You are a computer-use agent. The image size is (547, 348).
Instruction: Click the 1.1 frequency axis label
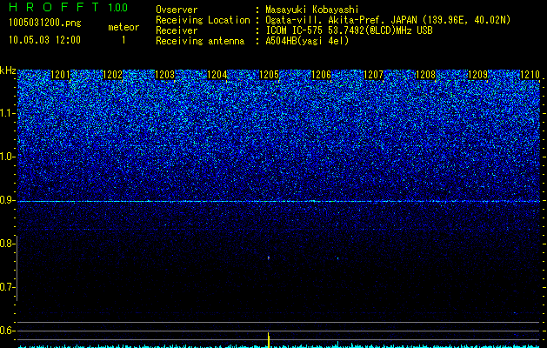point(8,113)
